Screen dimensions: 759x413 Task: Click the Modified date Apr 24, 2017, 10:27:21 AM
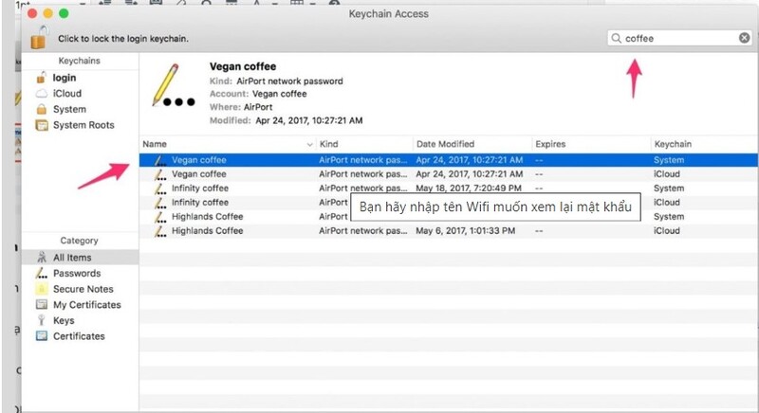309,120
